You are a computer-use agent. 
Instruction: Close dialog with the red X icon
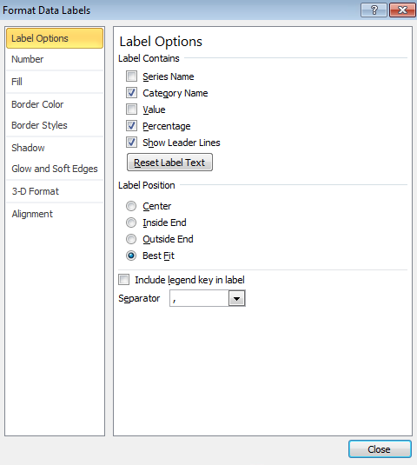[402, 10]
